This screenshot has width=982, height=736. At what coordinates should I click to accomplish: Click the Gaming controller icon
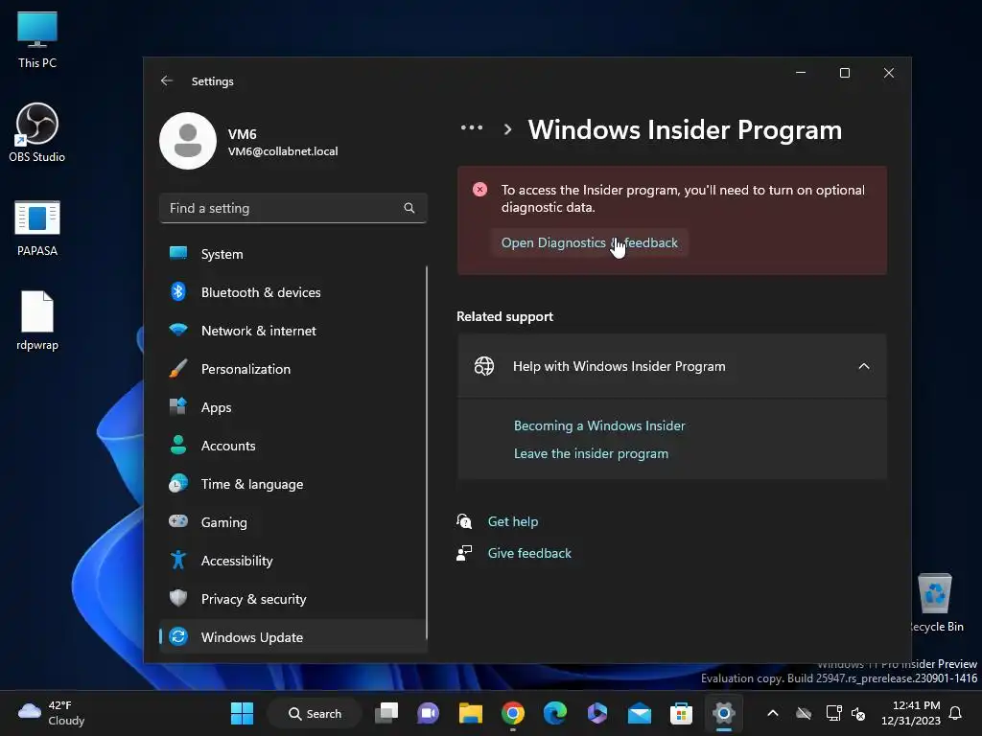pos(178,521)
